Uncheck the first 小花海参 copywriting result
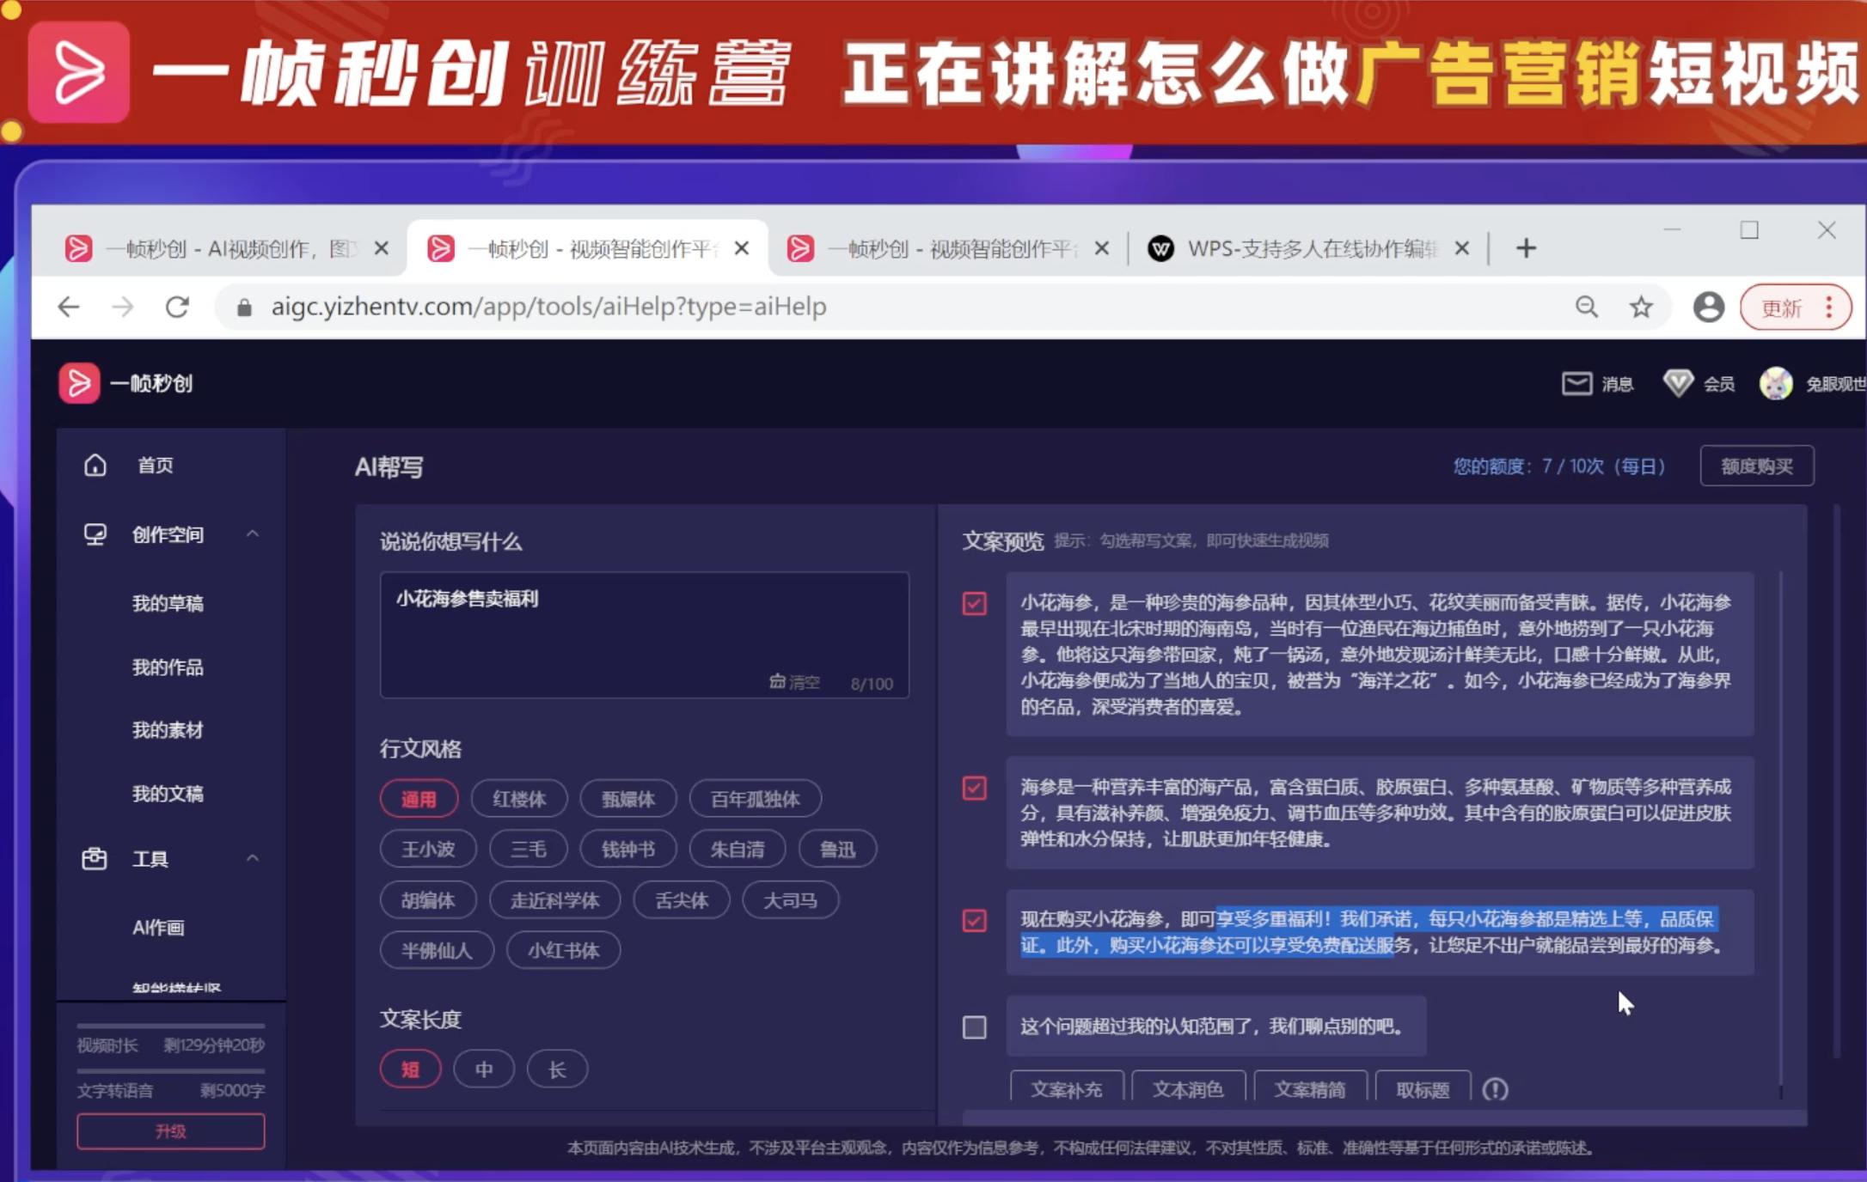The image size is (1867, 1182). coord(973,604)
